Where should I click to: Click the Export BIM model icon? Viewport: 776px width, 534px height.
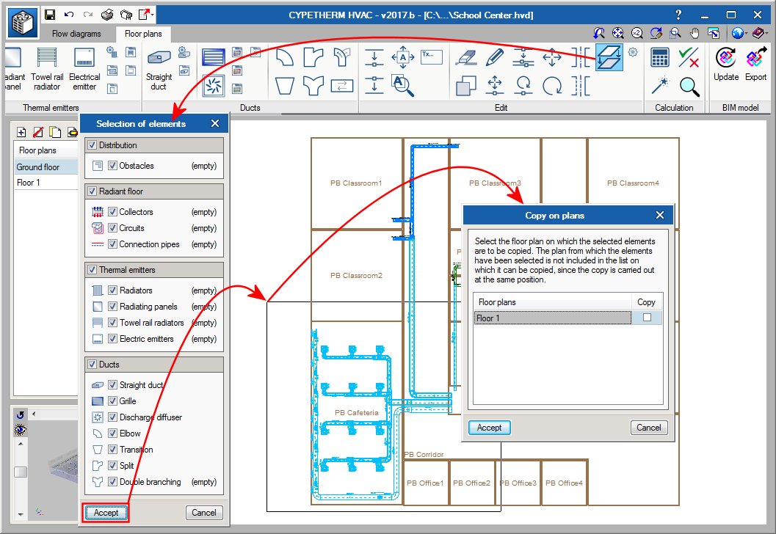pos(755,65)
